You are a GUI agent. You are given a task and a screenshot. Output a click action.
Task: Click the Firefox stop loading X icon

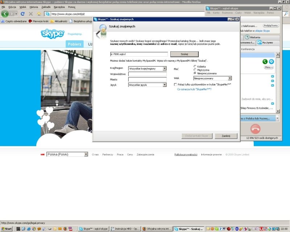[31, 14]
